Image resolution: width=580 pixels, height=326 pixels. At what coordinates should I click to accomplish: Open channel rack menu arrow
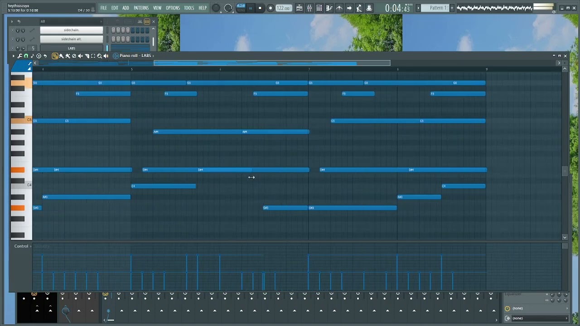point(12,21)
